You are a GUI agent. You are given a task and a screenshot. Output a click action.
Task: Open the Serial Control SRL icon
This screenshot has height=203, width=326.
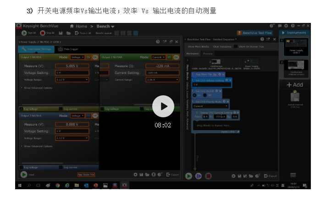(295, 98)
